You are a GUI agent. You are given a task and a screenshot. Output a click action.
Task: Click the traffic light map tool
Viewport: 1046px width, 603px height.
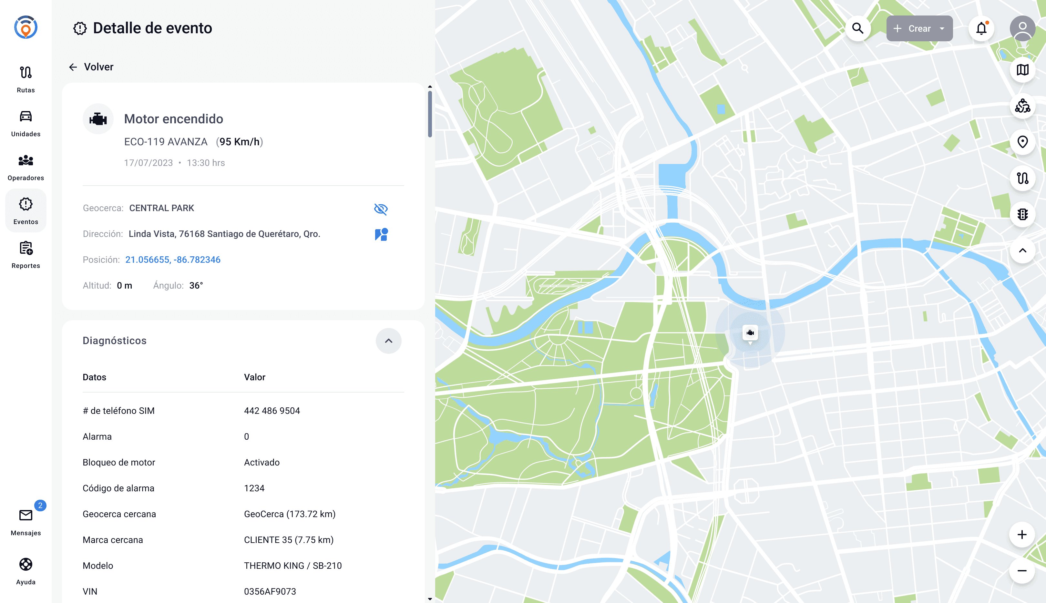pyautogui.click(x=1022, y=214)
